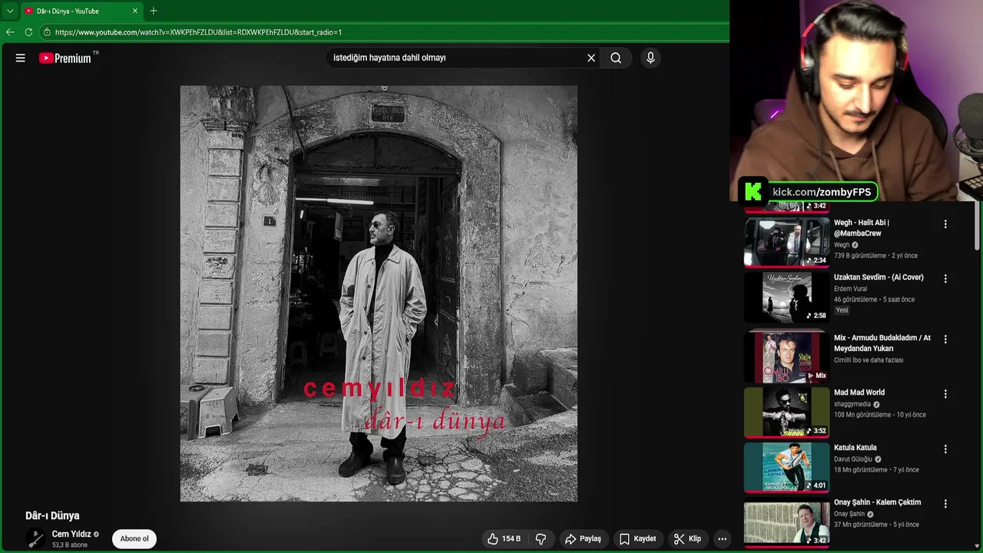Click the album art video player
The height and width of the screenshot is (553, 983).
pyautogui.click(x=379, y=293)
